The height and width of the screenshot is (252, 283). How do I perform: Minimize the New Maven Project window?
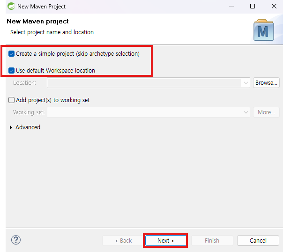(x=231, y=6)
